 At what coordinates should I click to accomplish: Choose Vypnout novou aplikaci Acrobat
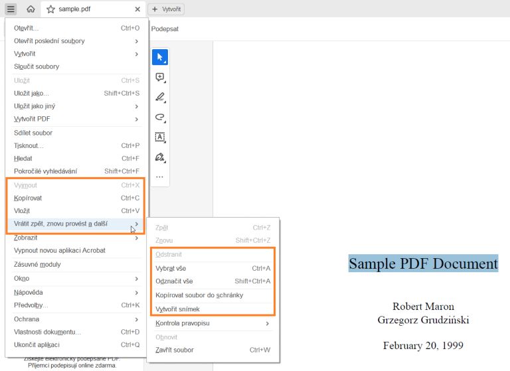77,250
